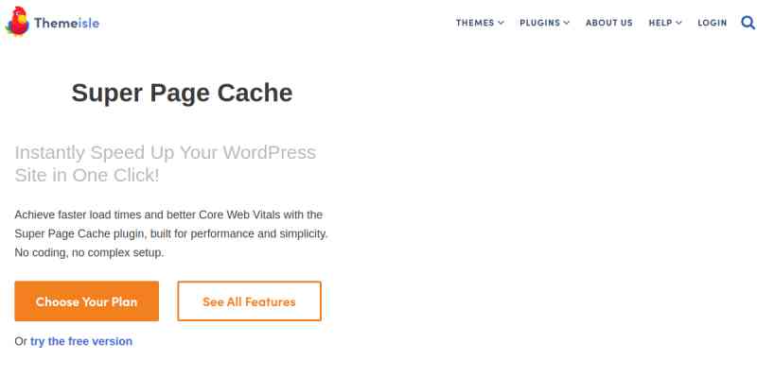The width and height of the screenshot is (757, 378).
Task: Click the Login link
Action: (x=712, y=23)
